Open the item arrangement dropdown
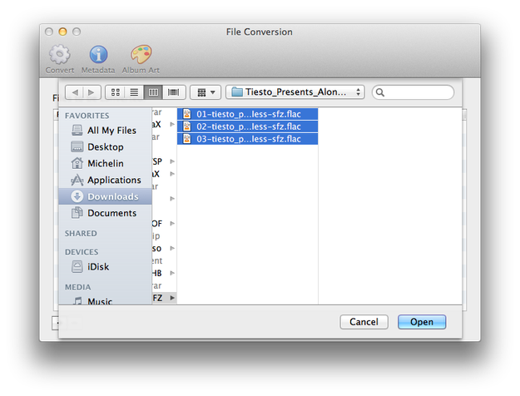 (x=206, y=92)
